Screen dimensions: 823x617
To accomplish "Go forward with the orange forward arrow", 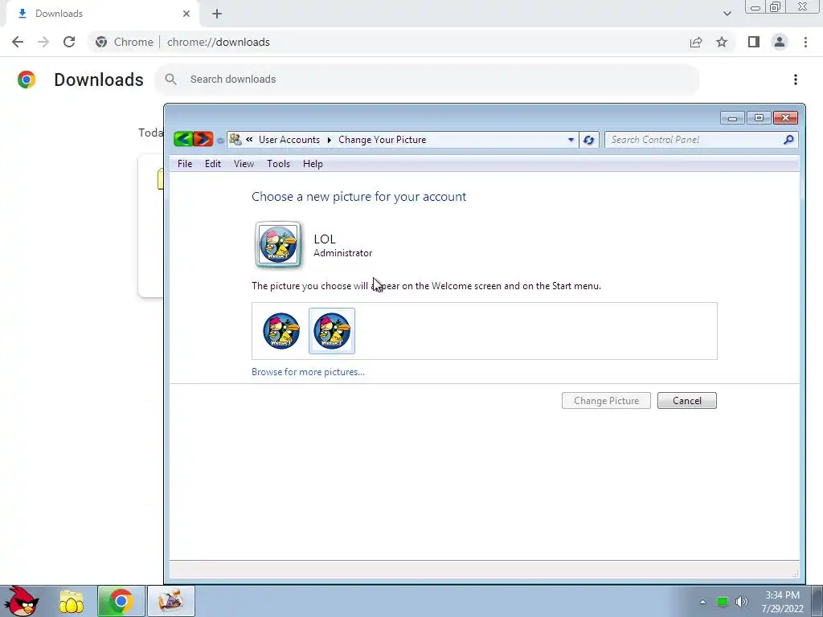I will point(203,139).
